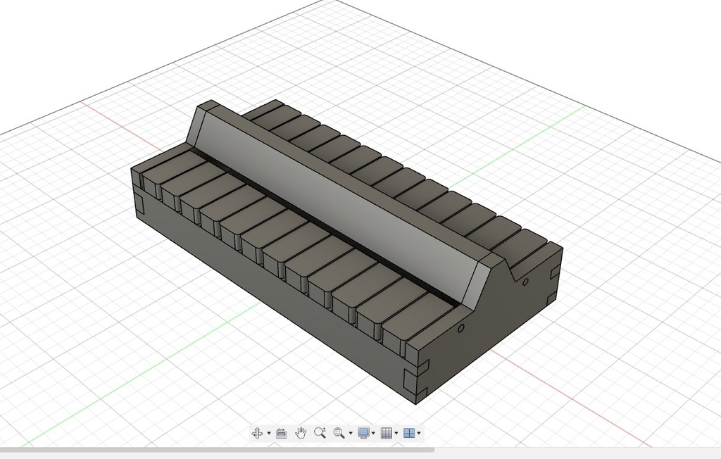Select the Orbit navigation tool
The image size is (721, 459).
point(258,433)
